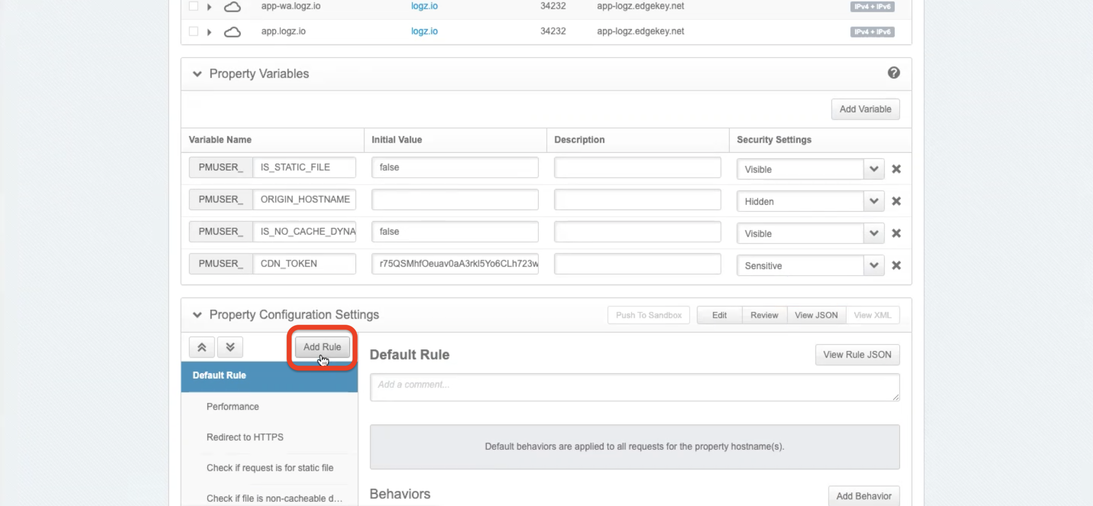The height and width of the screenshot is (506, 1093).
Task: Click the Add Variable button
Action: [x=865, y=109]
